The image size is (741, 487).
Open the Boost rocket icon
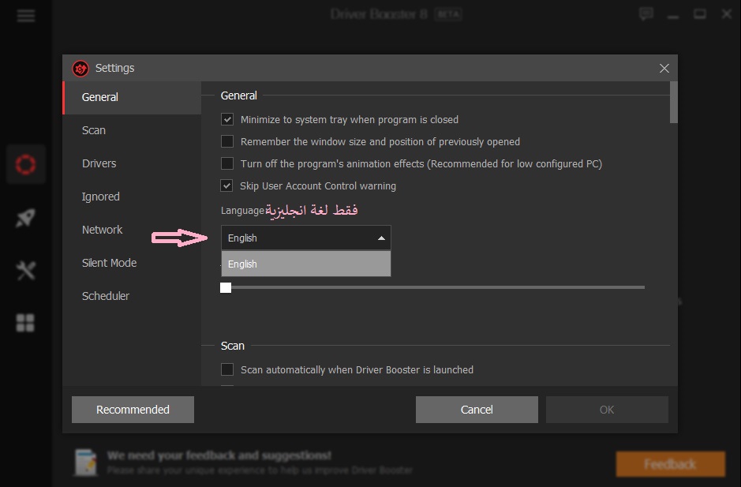click(26, 219)
